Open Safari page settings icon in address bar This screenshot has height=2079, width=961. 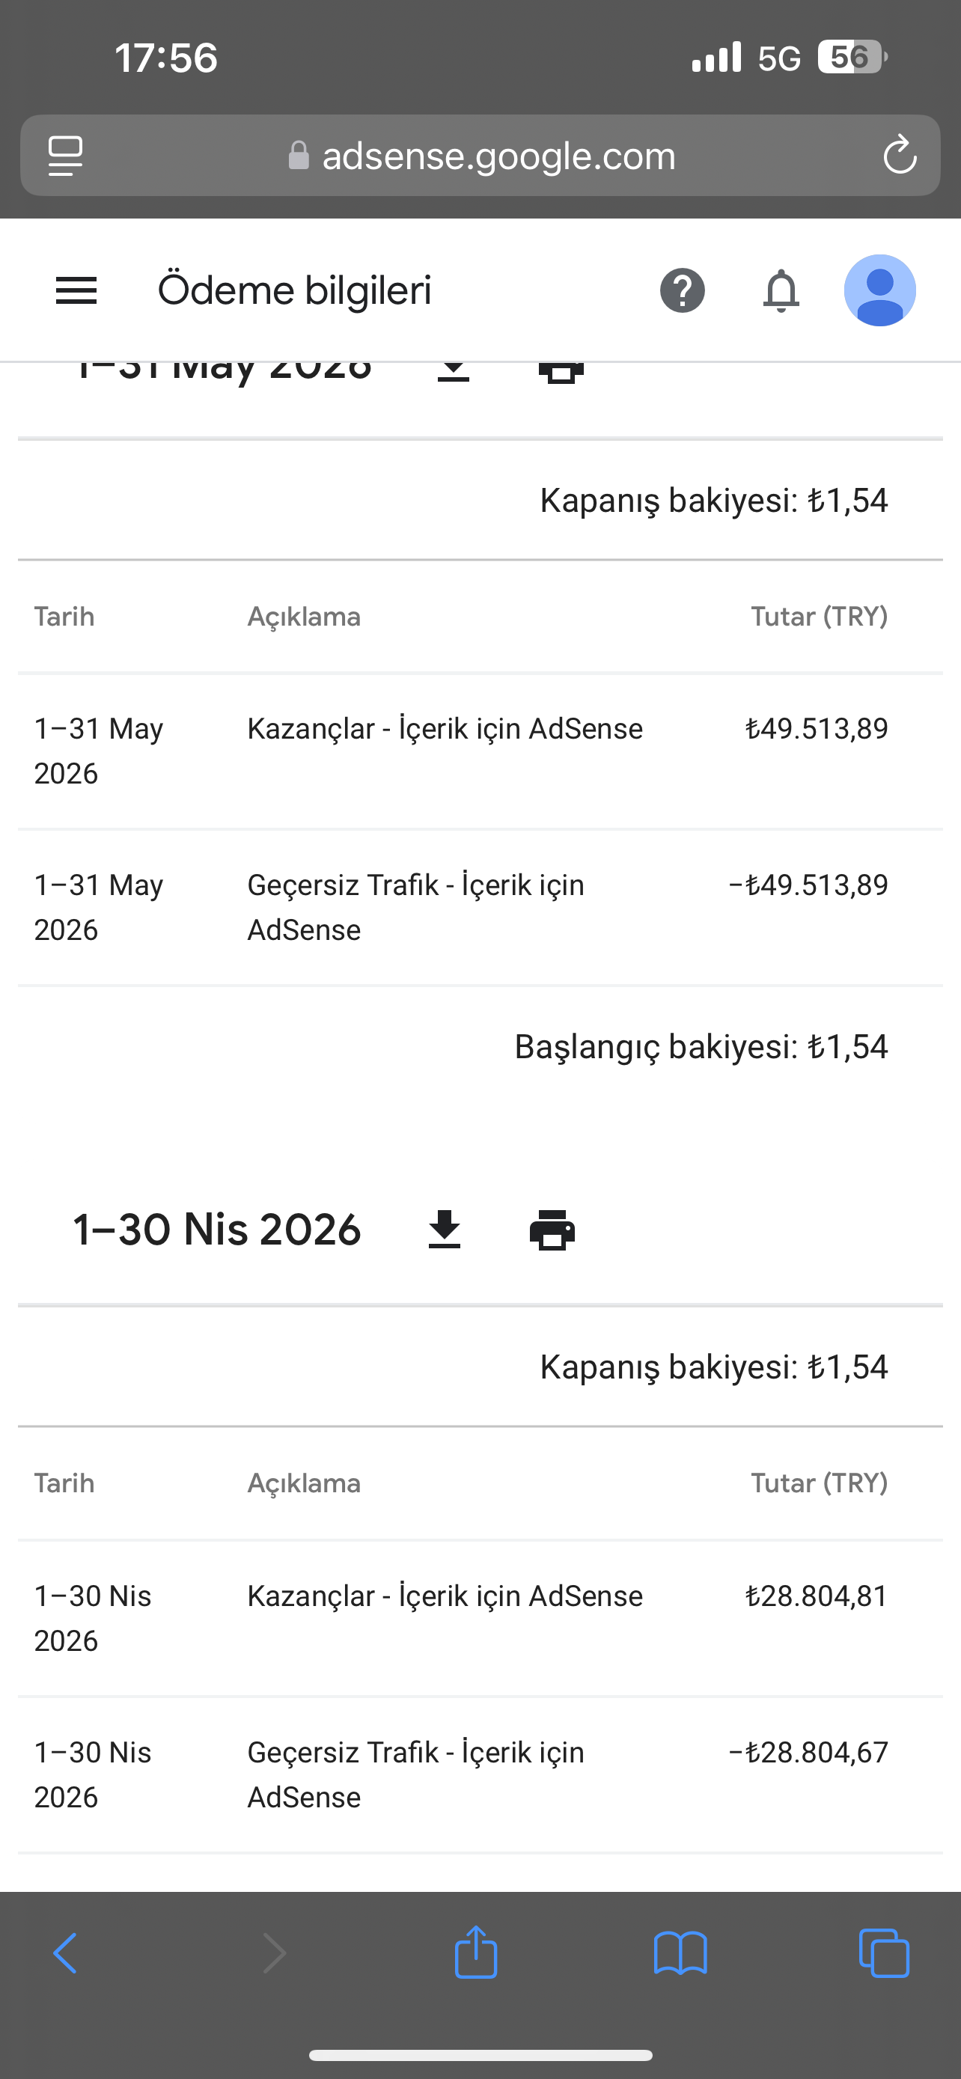click(65, 156)
